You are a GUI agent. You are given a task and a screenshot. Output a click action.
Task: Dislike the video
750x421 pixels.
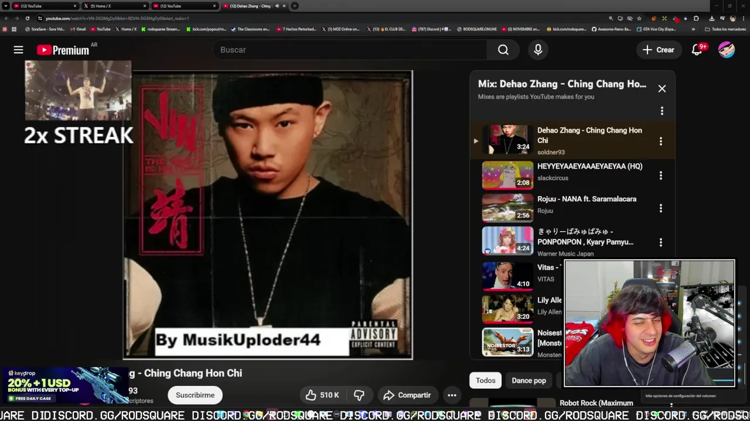point(359,395)
